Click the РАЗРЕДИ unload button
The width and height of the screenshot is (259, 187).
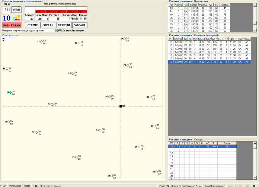coord(63,25)
